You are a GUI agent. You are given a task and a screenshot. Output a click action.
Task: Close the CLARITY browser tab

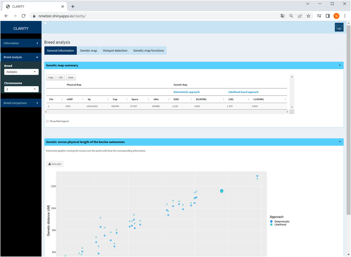[63, 7]
